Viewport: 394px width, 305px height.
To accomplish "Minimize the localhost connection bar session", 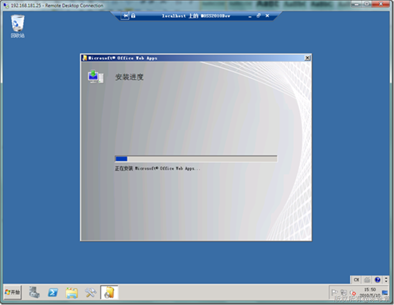I will click(x=250, y=16).
